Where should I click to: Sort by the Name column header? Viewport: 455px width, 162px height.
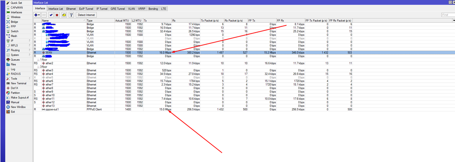[x=64, y=21]
